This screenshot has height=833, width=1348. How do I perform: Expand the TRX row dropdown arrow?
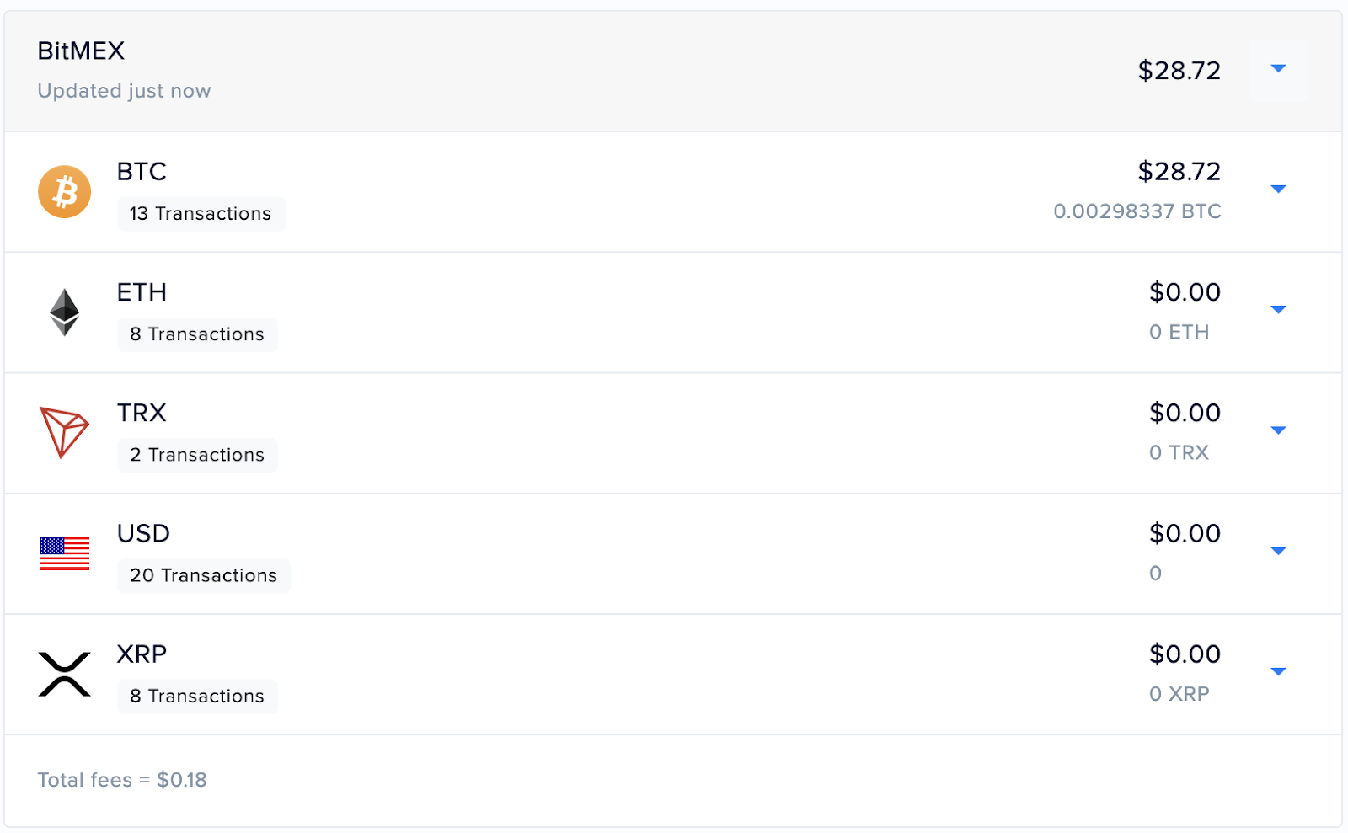1278,430
